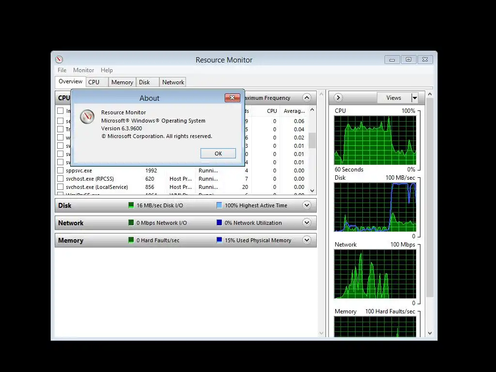Click PID value 856
Image resolution: width=496 pixels, height=372 pixels.
(x=150, y=187)
